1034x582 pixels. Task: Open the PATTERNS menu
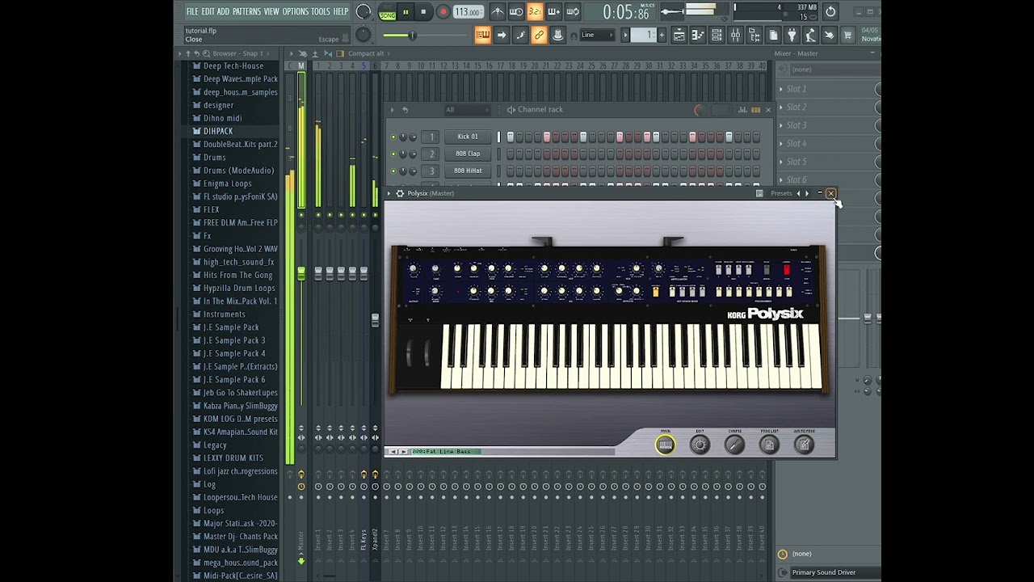pyautogui.click(x=246, y=12)
